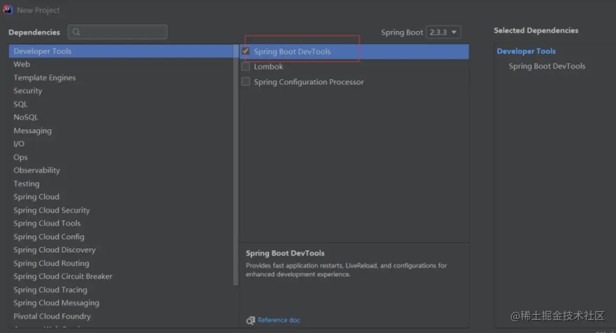The width and height of the screenshot is (616, 333).
Task: Click Spring Boot DevTools under Selected Dependencies
Action: click(547, 66)
